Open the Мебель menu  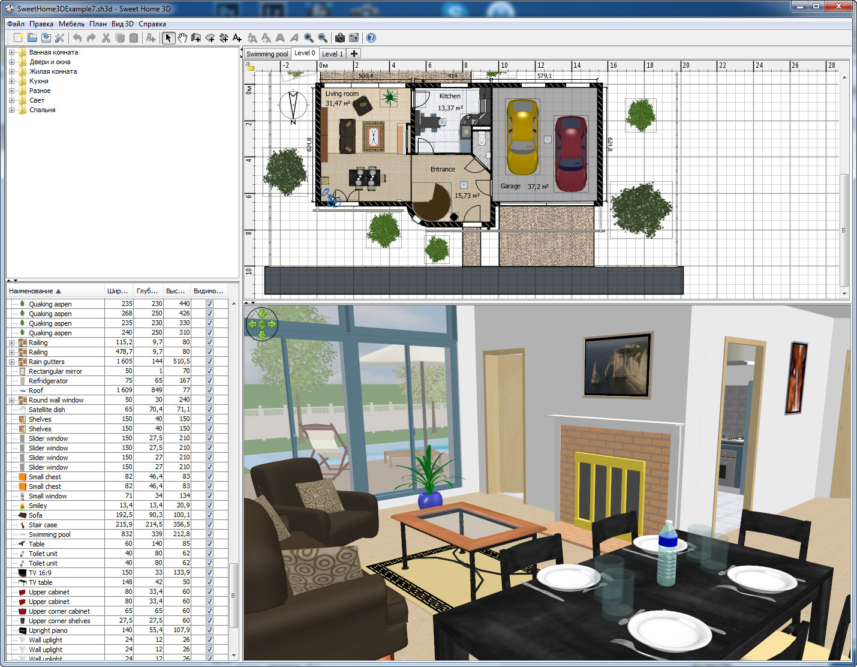click(x=71, y=24)
